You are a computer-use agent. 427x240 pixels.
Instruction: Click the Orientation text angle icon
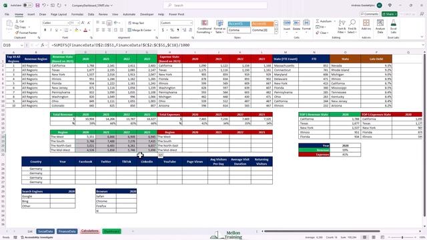coord(116,23)
